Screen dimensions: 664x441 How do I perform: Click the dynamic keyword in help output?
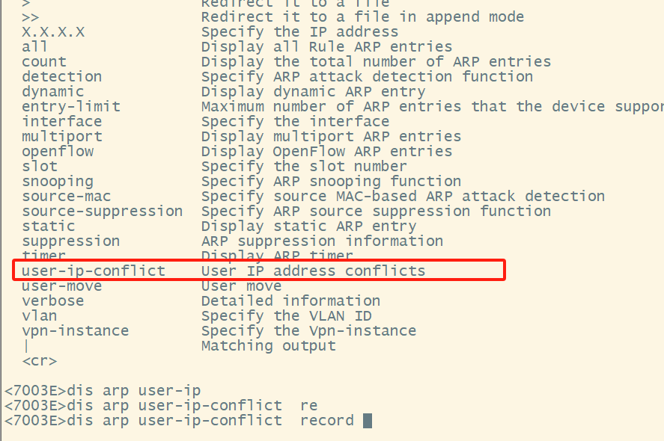click(52, 91)
